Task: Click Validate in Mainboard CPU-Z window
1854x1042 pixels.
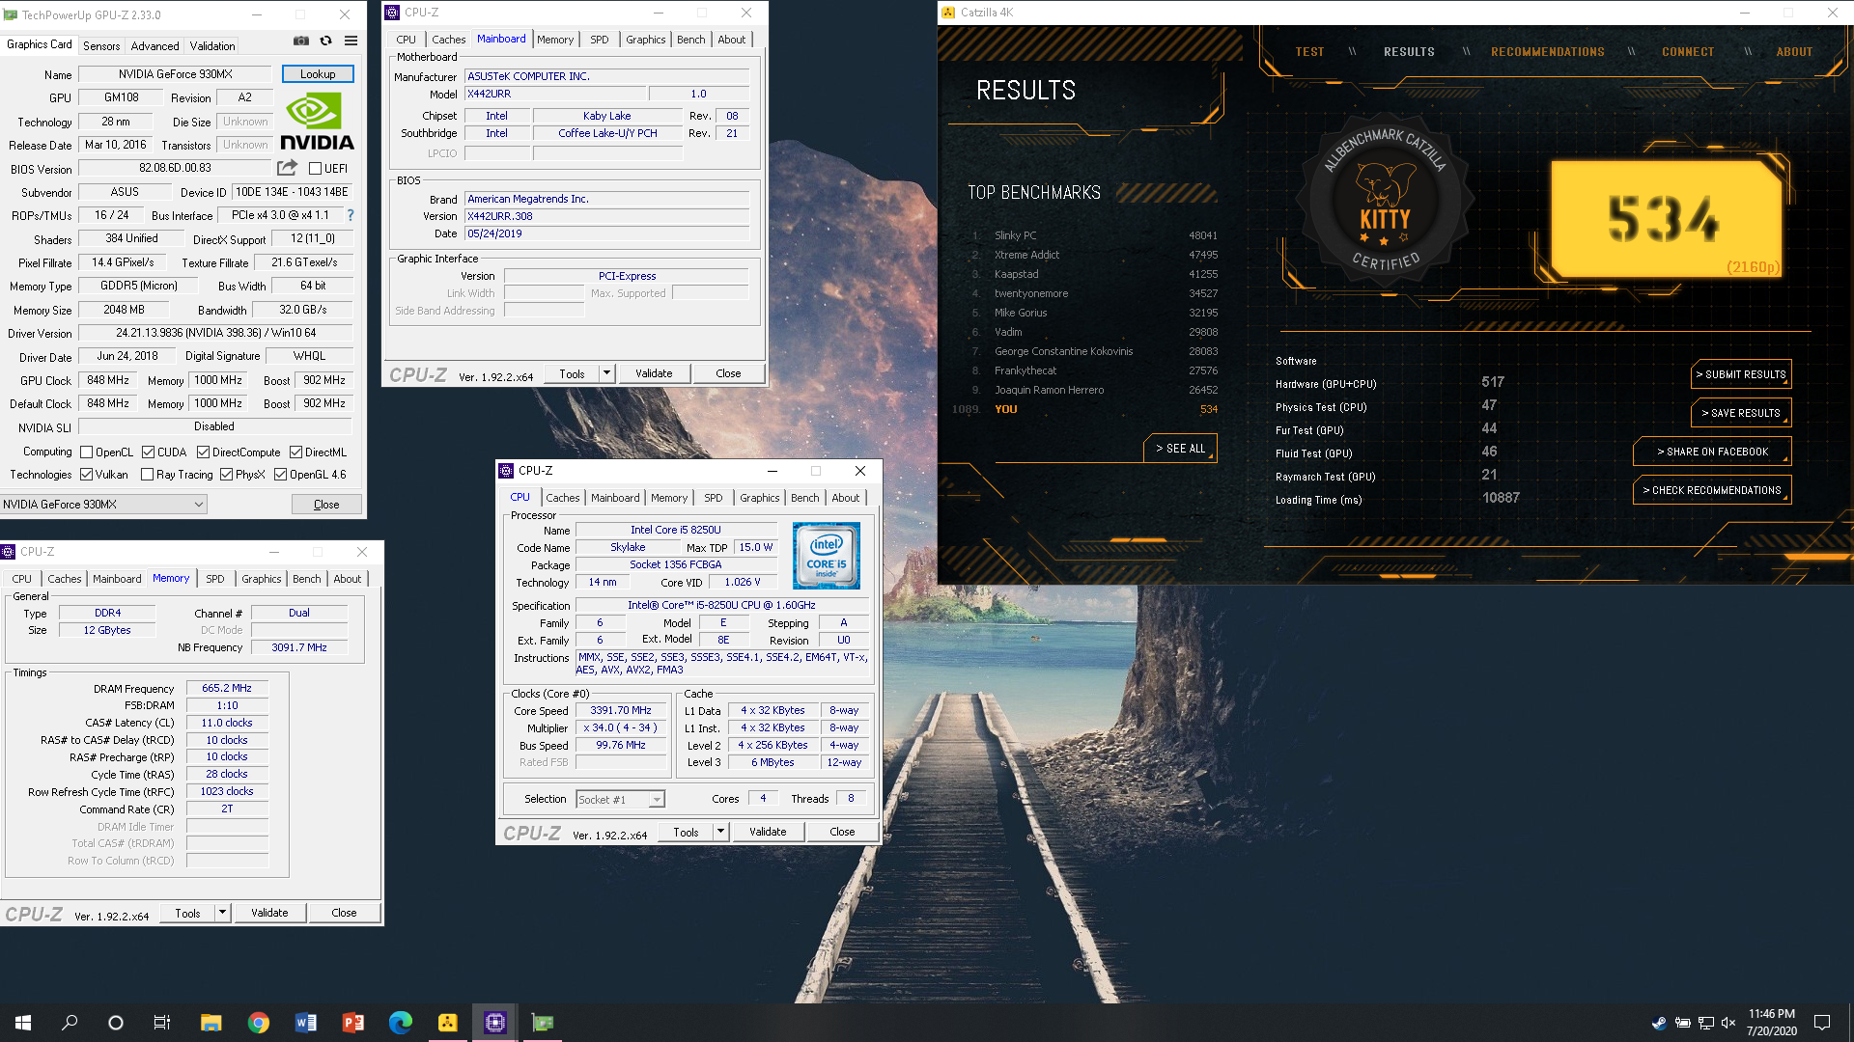Action: tap(654, 373)
